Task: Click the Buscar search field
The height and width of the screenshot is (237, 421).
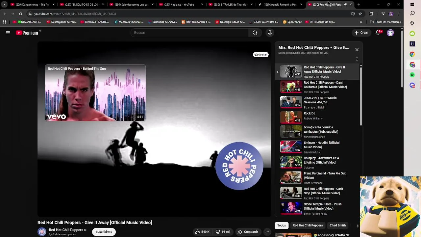Action: pos(189,33)
